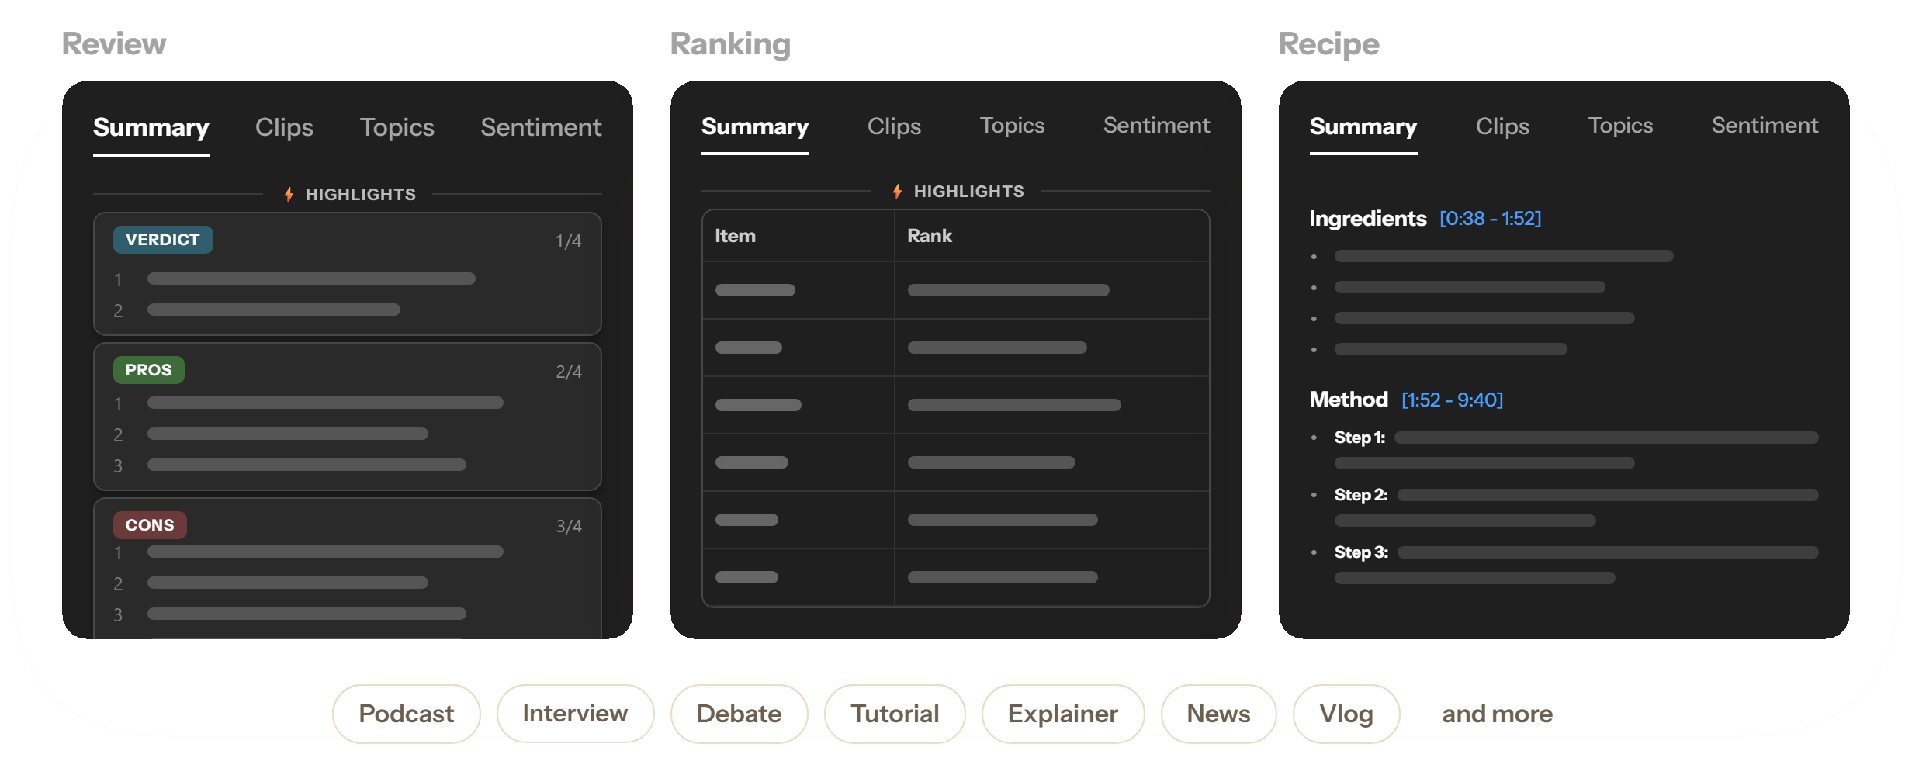Image resolution: width=1912 pixels, height=775 pixels.
Task: Select the Debate pill
Action: pyautogui.click(x=739, y=714)
